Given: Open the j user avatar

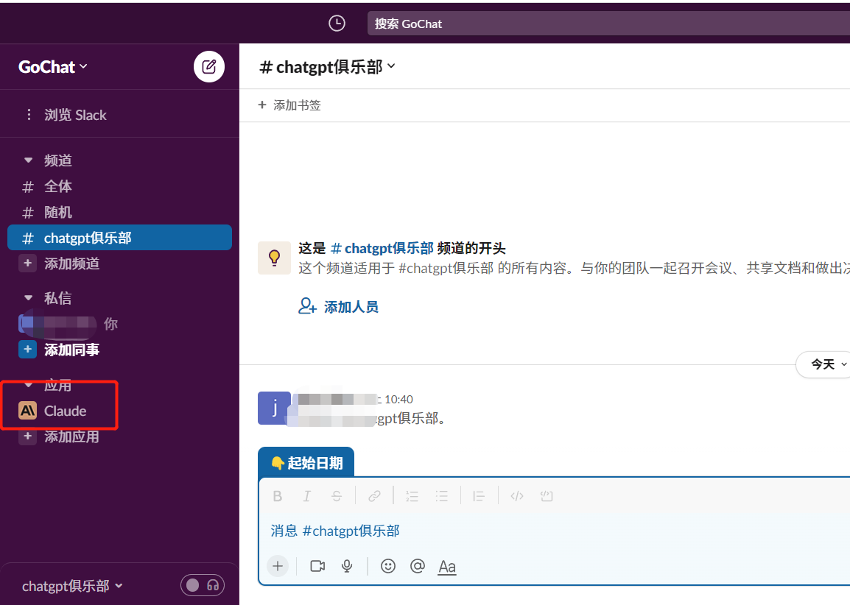Looking at the screenshot, I should click(274, 408).
